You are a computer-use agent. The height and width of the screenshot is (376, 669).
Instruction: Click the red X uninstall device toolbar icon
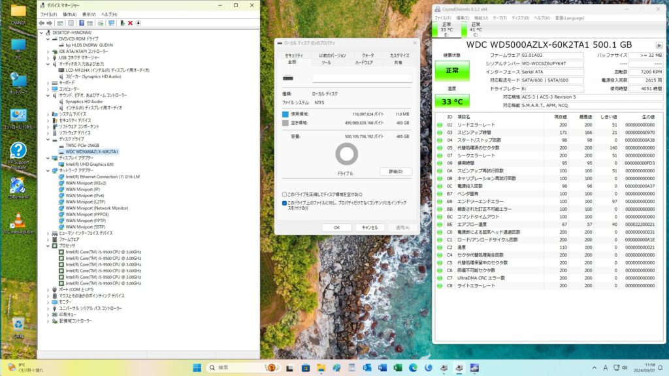pos(129,23)
